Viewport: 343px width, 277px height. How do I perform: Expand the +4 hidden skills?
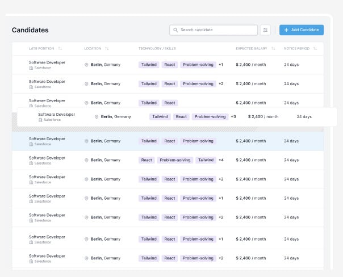[221, 160]
